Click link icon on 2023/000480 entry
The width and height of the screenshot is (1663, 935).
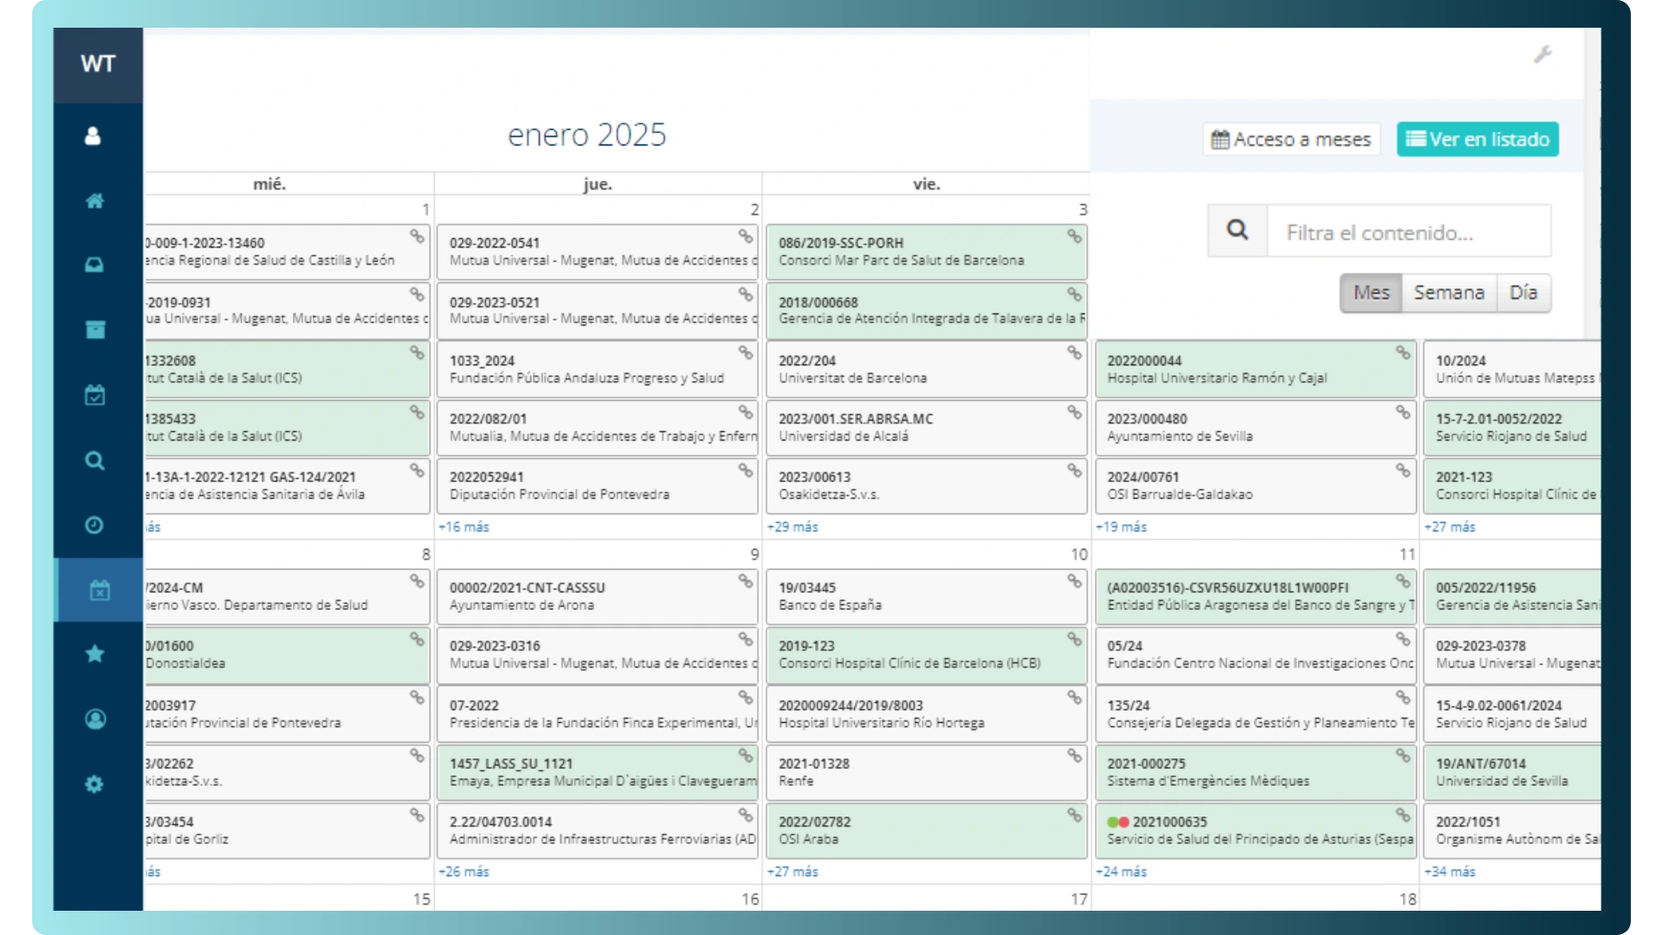(1402, 412)
